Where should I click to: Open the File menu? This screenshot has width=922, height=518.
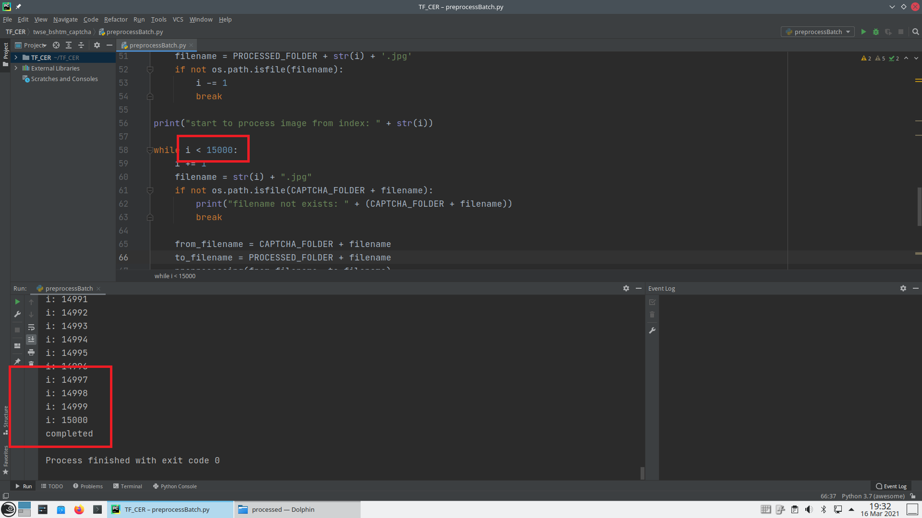tap(7, 19)
